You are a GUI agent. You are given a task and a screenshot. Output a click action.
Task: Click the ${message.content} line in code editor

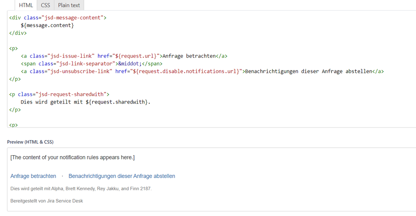(47, 25)
